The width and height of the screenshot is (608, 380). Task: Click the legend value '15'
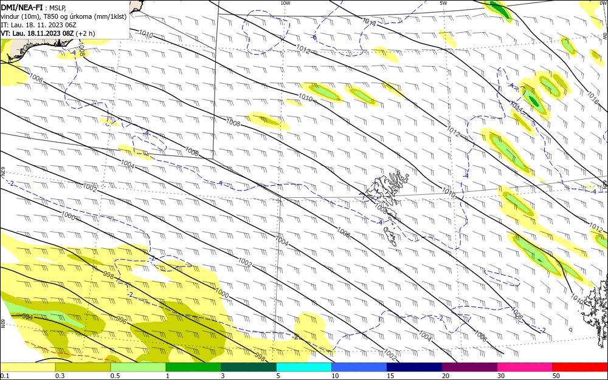(x=390, y=376)
